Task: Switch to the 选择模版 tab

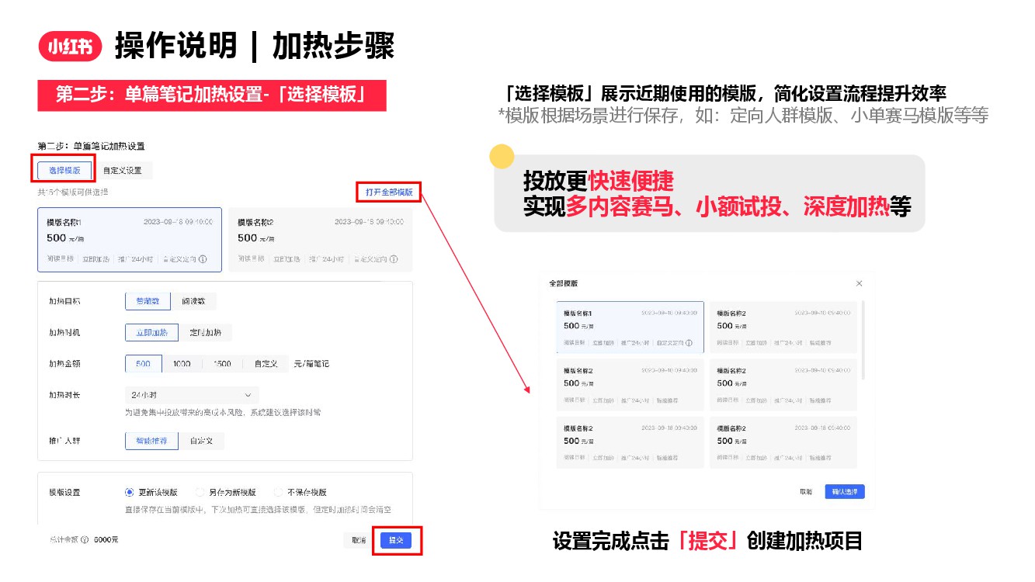Action: click(64, 170)
